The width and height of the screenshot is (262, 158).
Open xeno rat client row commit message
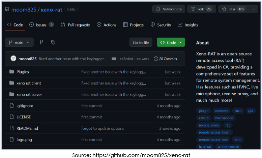tap(114, 83)
